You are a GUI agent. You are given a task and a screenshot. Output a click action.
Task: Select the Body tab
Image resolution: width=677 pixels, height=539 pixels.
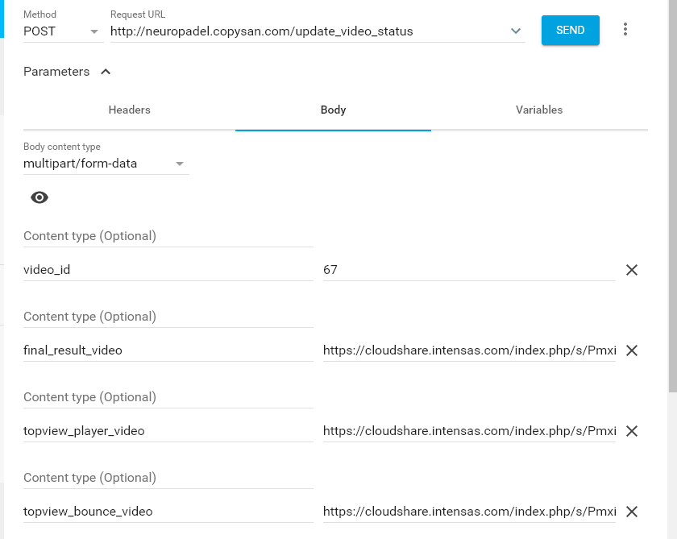[333, 110]
